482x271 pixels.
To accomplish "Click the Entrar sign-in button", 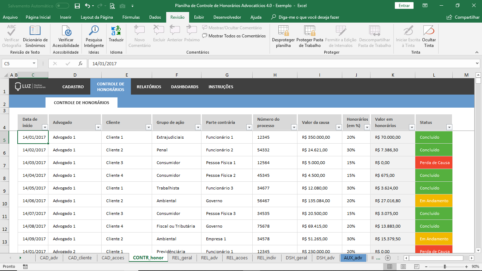I will (404, 6).
